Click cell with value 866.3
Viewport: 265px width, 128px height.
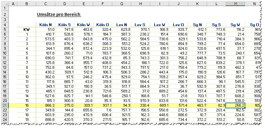click(x=45, y=106)
